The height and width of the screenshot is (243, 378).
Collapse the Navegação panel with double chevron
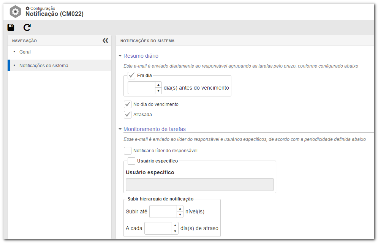click(105, 41)
